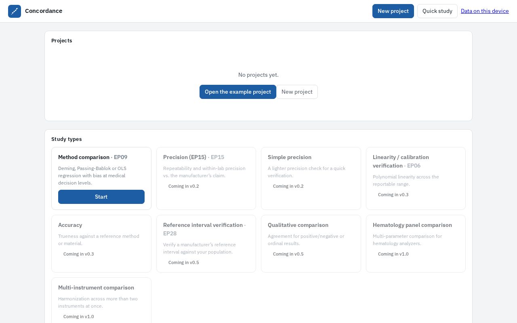Image resolution: width=517 pixels, height=323 pixels.
Task: Select the Linearity / calibration verification card
Action: click(x=416, y=178)
